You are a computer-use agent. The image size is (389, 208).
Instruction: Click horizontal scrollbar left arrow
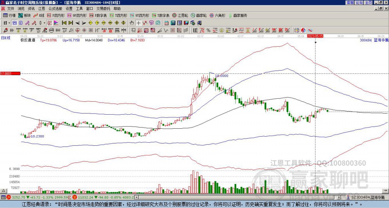click(136, 197)
